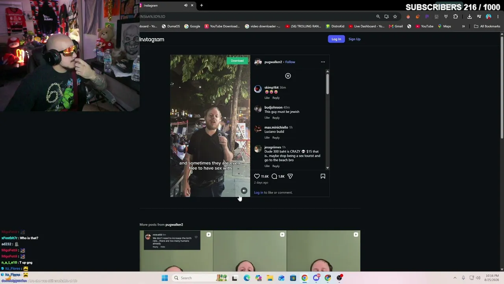Click the zoom magnifier icon in address bar

click(378, 17)
